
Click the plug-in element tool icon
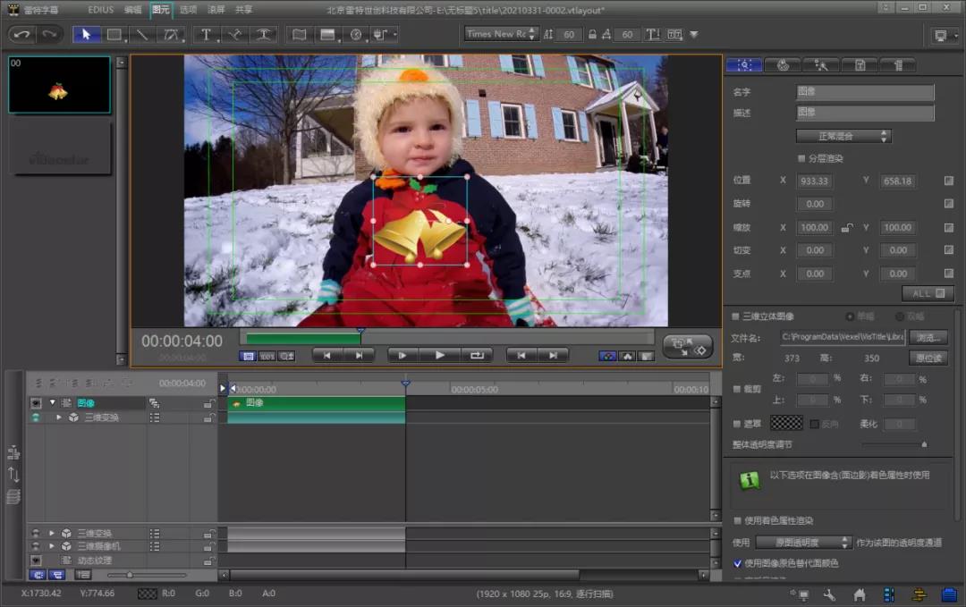tap(382, 35)
